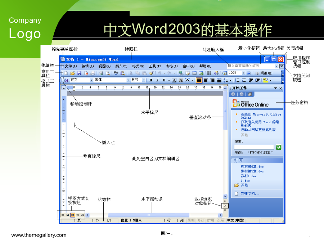Click the task pane Home icon
The width and height of the screenshot is (324, 243).
coord(250,94)
